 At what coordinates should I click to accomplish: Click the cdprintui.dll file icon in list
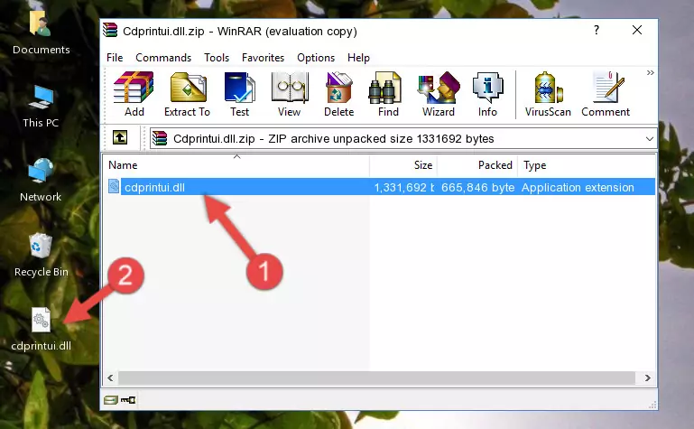pos(114,187)
